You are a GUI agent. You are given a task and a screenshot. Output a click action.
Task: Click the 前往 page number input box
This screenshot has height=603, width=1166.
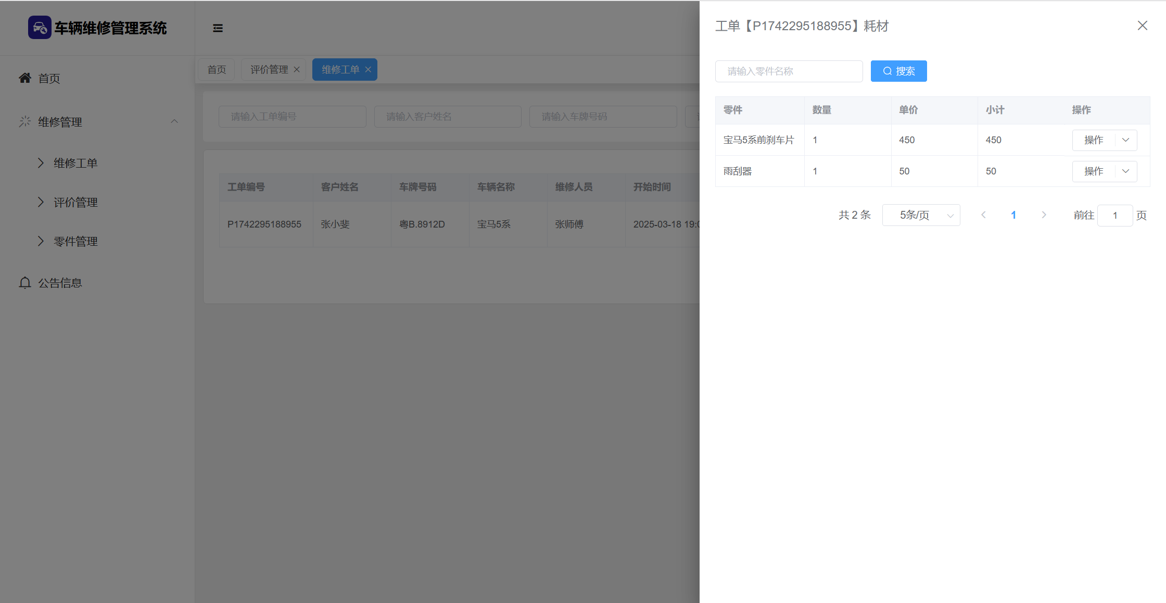[x=1114, y=216]
